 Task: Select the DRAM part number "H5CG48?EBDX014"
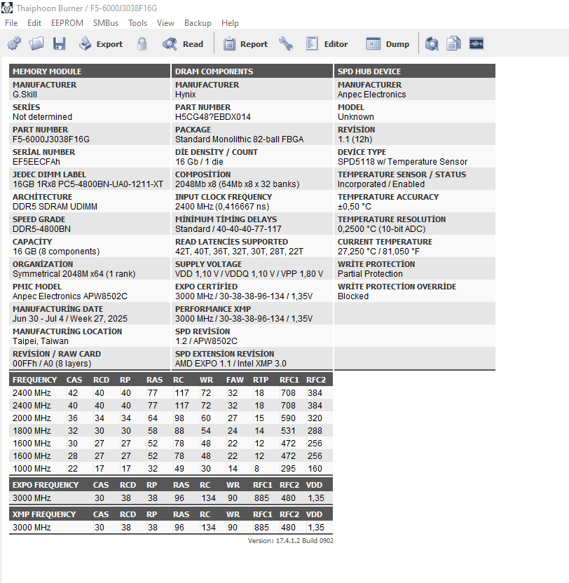click(213, 117)
